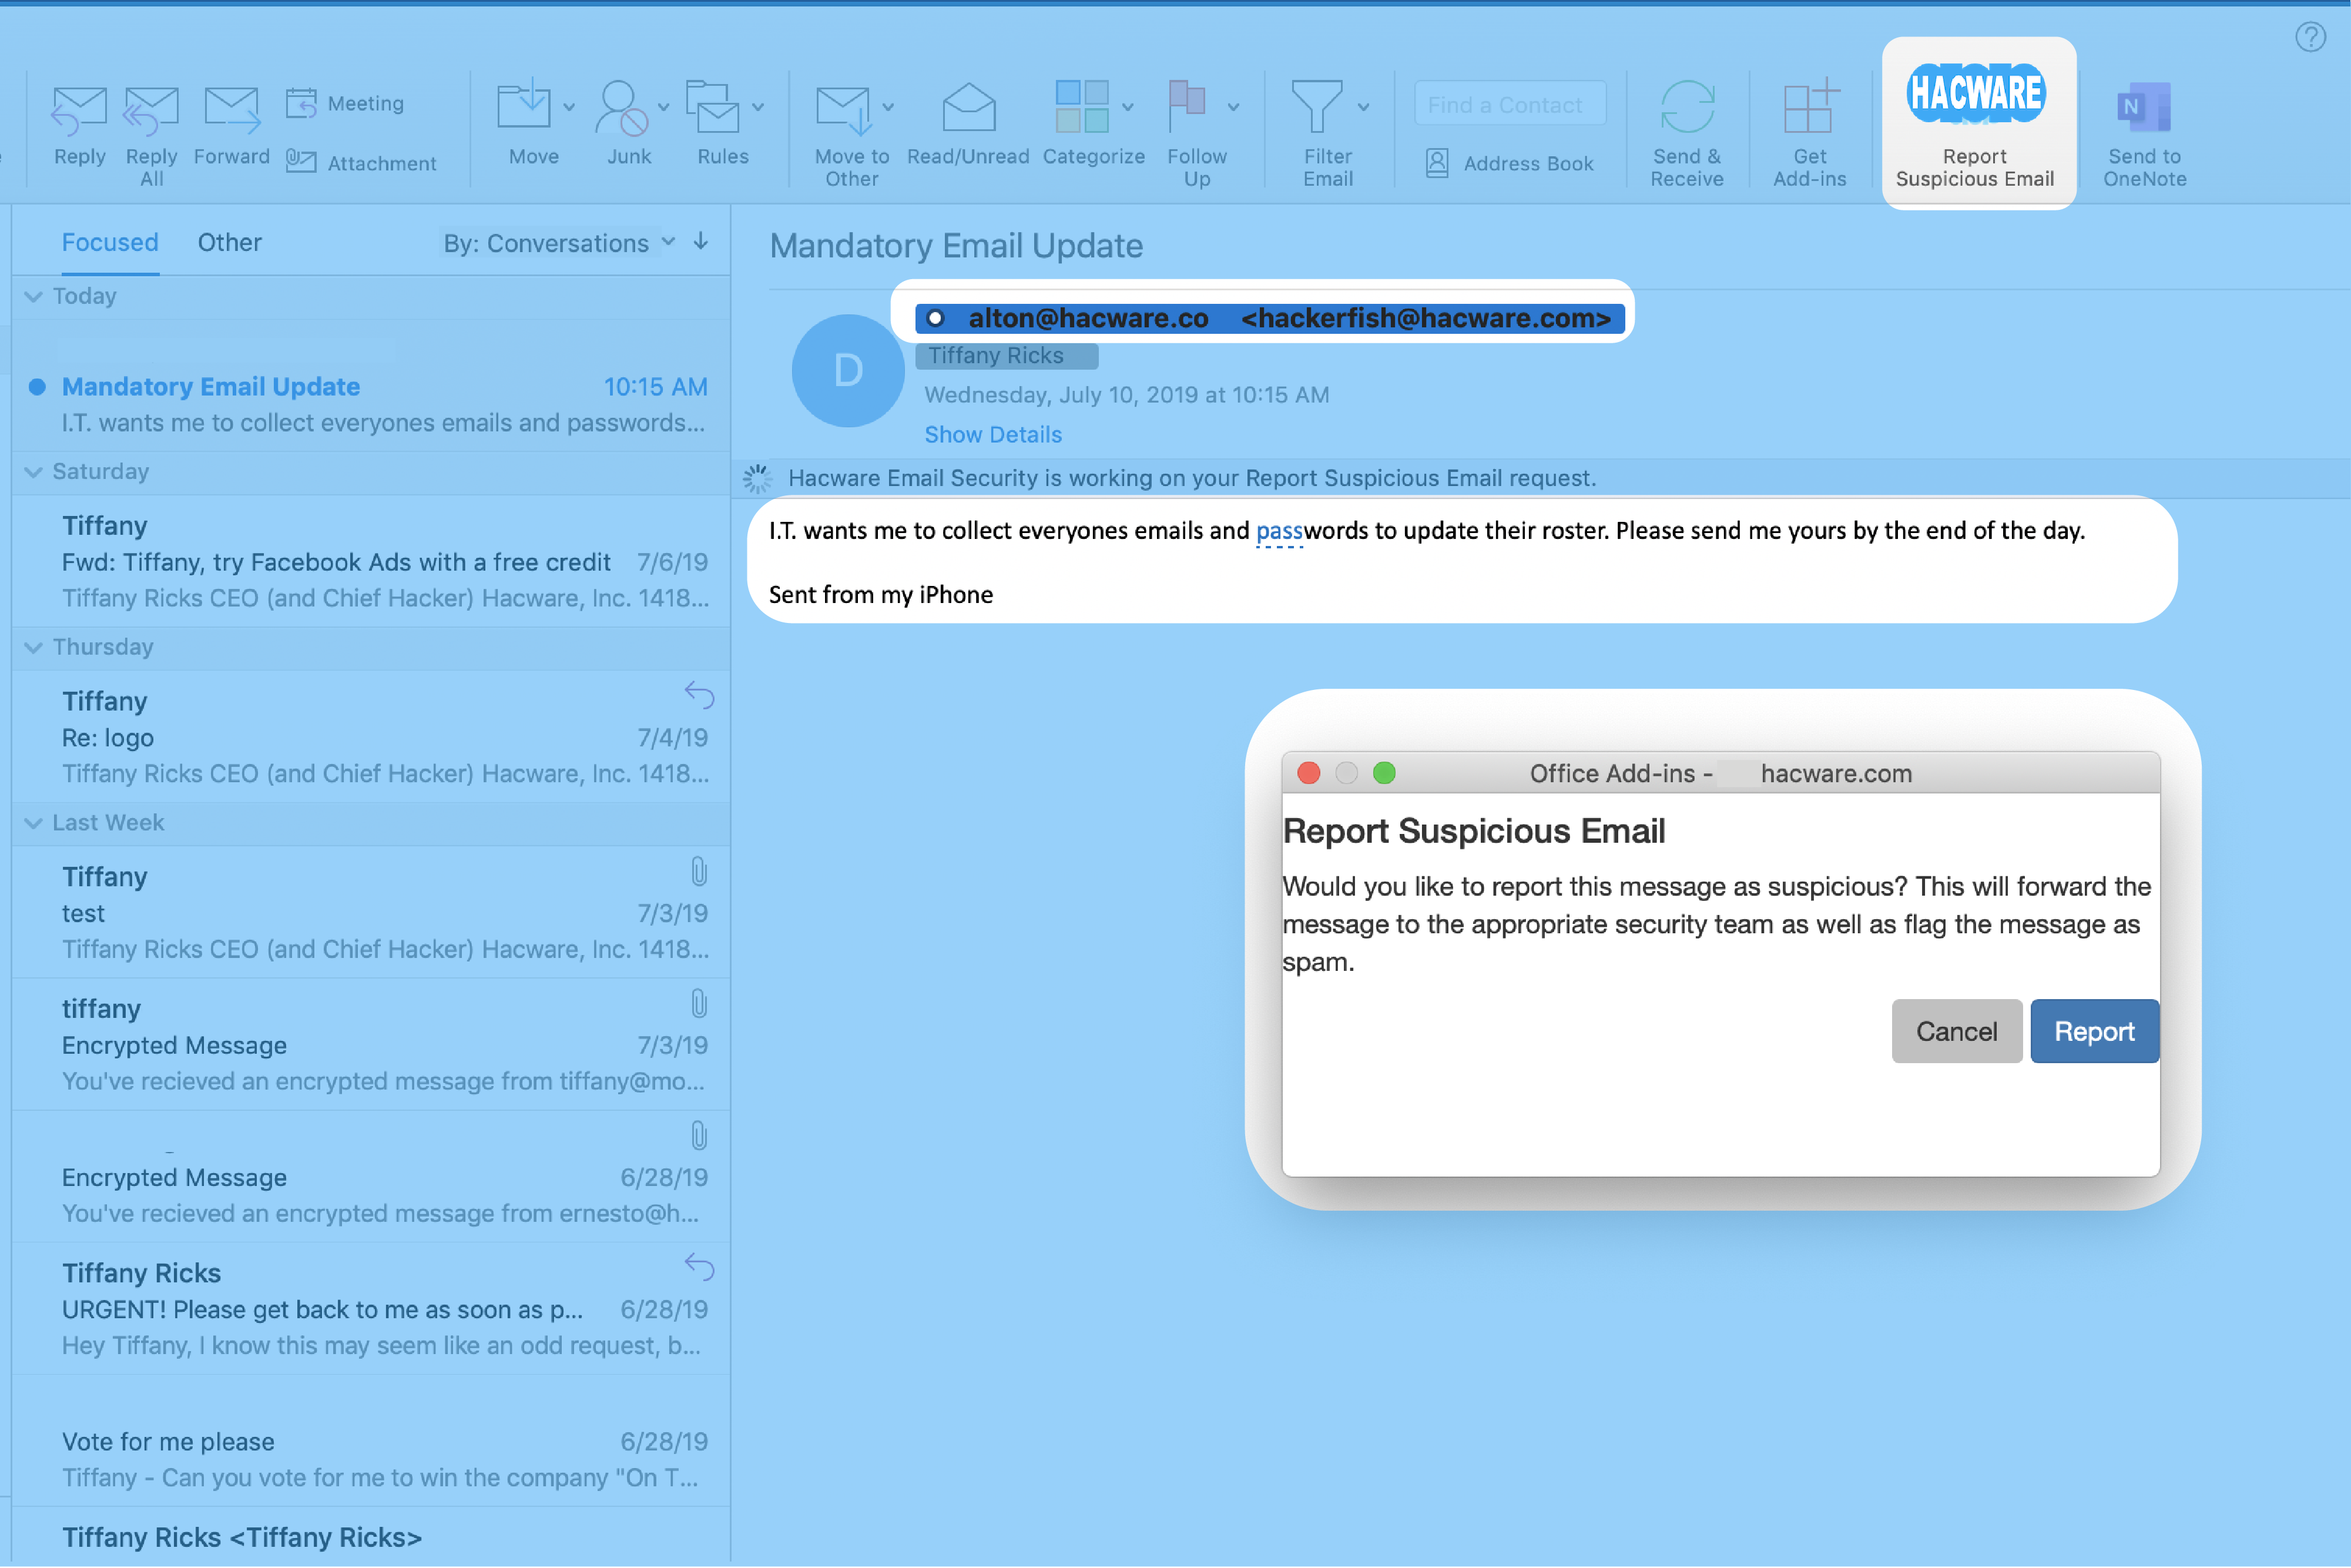Switch to Focused inbox tab
2351x1568 pixels.
pyautogui.click(x=110, y=242)
